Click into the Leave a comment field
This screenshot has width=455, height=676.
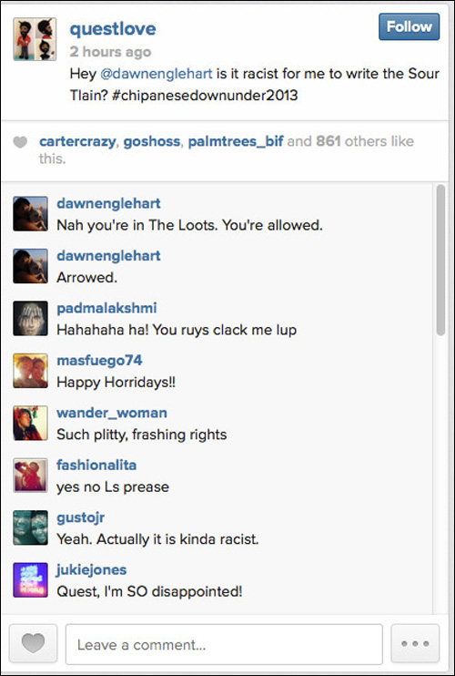pos(224,644)
